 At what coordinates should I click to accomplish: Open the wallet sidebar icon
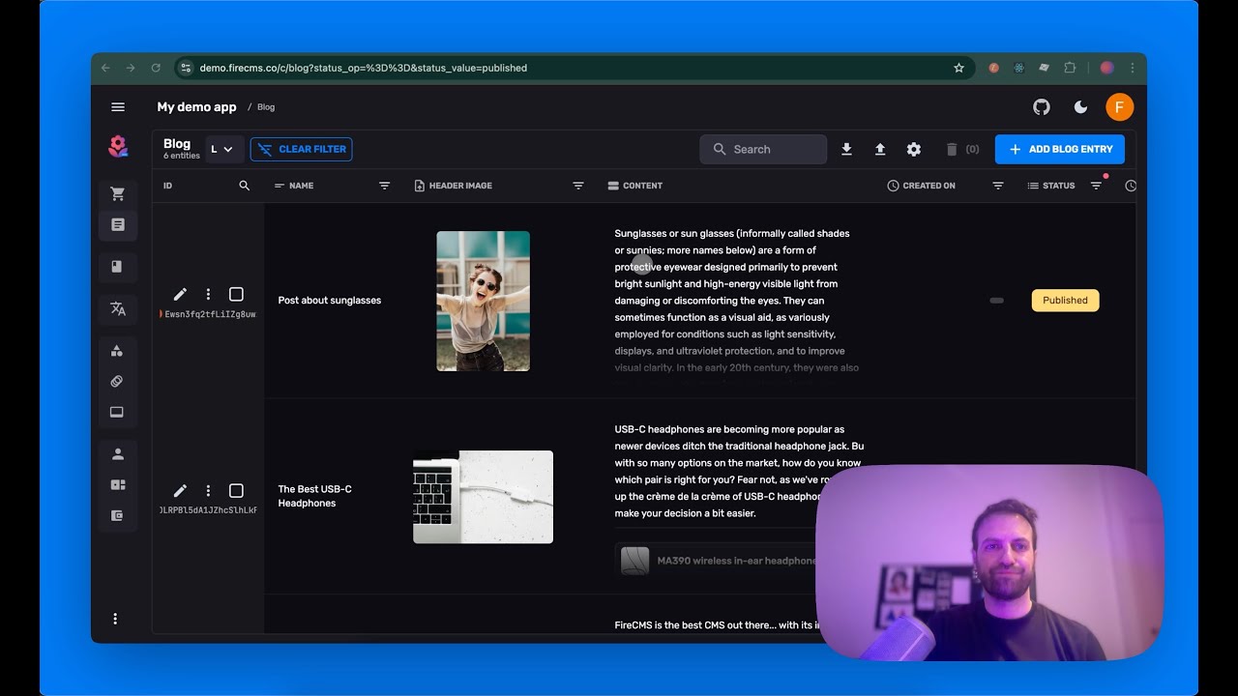pos(118,516)
